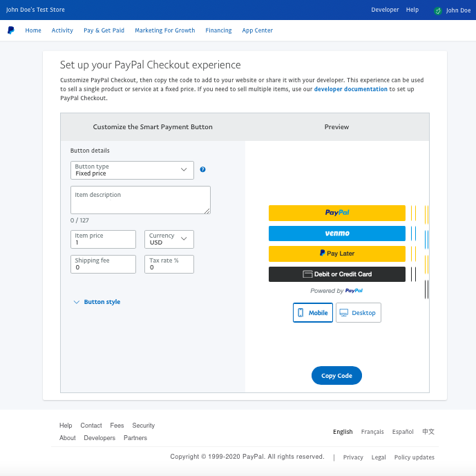This screenshot has width=476, height=476.
Task: Open Marketing For Growth menu
Action: pos(164,30)
